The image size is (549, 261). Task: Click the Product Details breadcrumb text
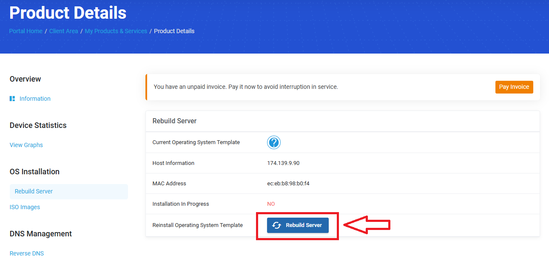coord(174,31)
